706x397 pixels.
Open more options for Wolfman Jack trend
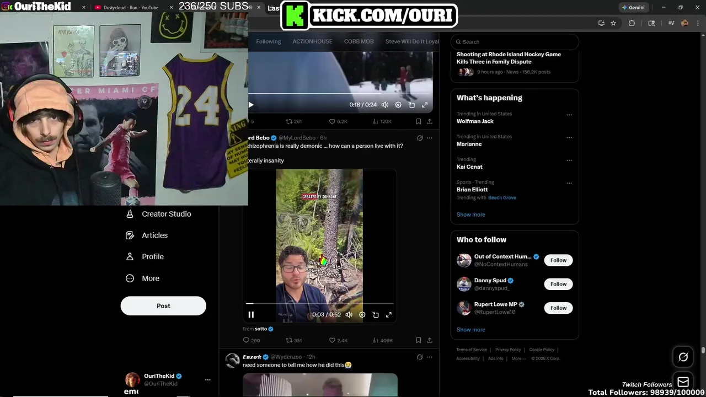click(x=569, y=115)
